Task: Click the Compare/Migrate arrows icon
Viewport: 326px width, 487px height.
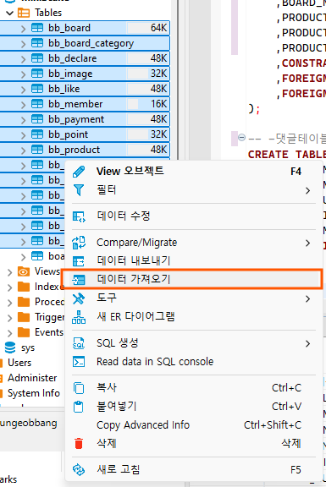Action: pyautogui.click(x=79, y=243)
